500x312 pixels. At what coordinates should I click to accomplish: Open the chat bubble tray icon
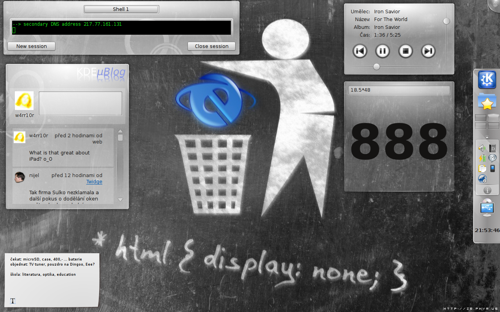(x=493, y=158)
